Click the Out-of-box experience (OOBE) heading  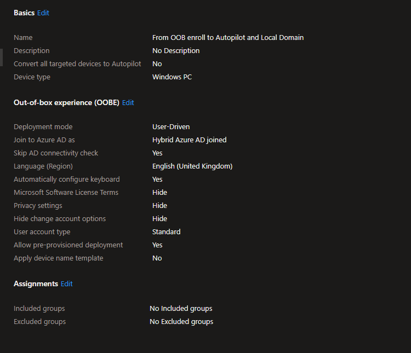pos(66,103)
